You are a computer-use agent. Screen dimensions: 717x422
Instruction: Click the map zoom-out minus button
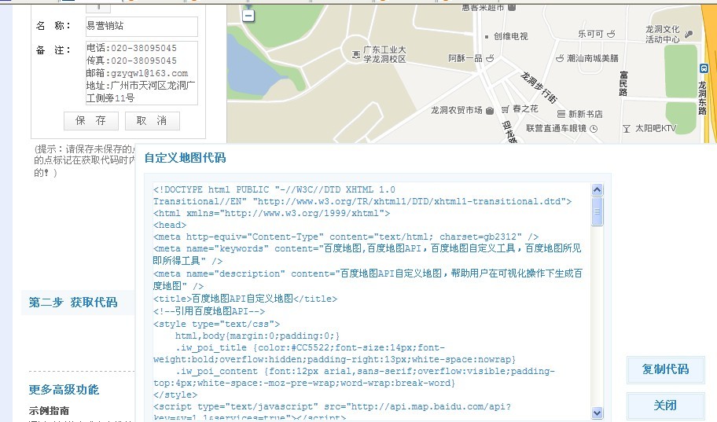pos(248,16)
